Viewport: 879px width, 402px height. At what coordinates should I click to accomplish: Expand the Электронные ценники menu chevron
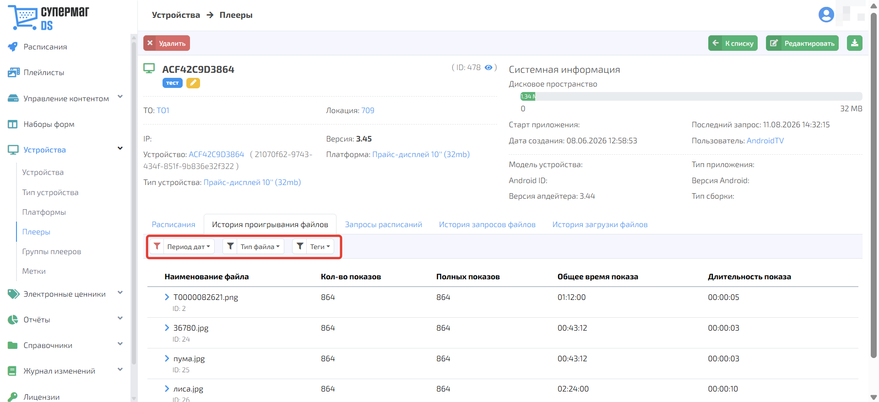(x=120, y=293)
